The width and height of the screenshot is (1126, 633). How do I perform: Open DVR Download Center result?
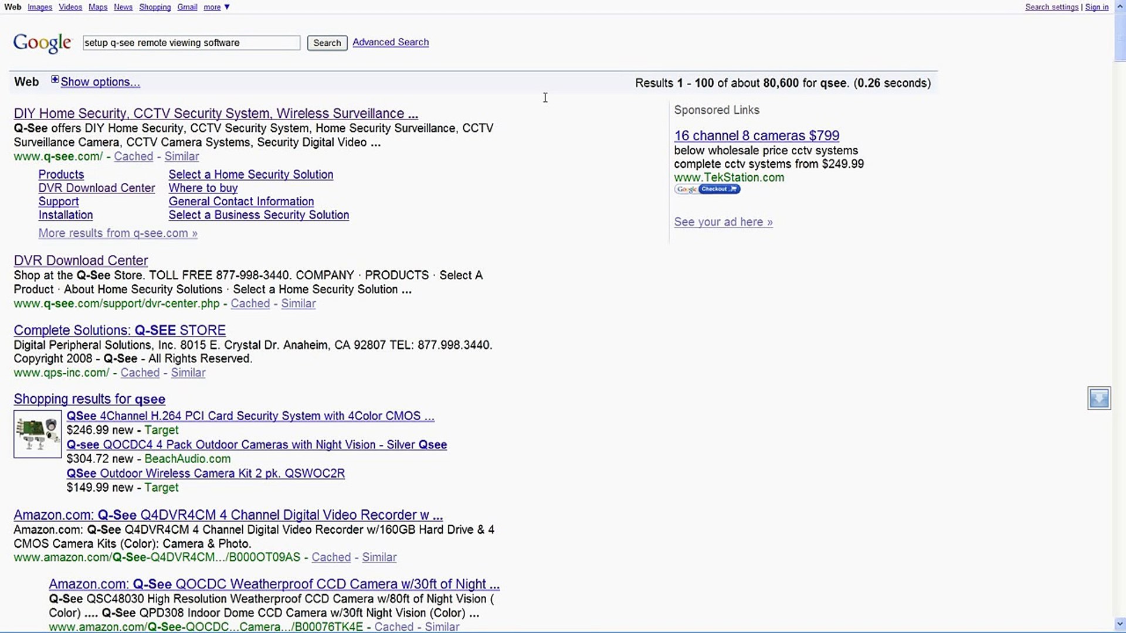(81, 260)
